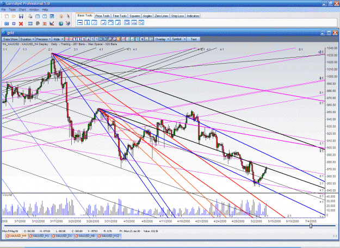Click the small blue square icon

[14, 23]
